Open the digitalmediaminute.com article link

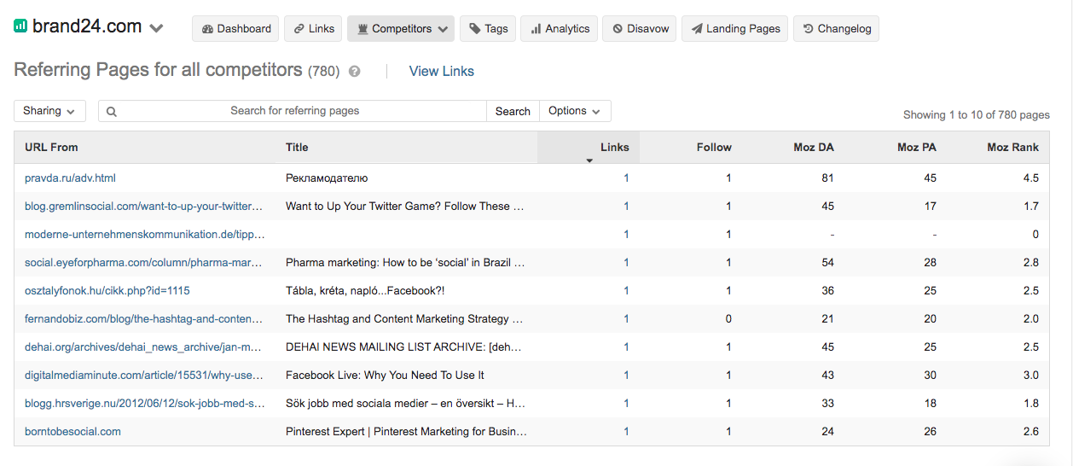click(144, 376)
